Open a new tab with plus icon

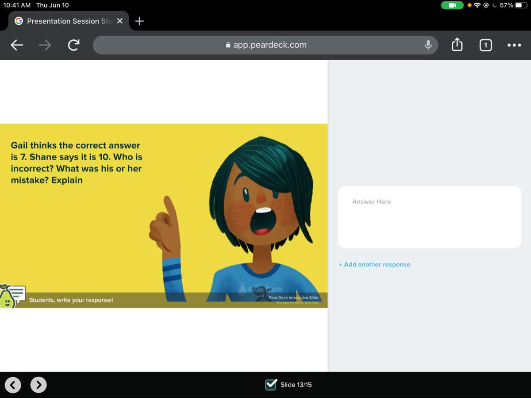click(x=139, y=21)
